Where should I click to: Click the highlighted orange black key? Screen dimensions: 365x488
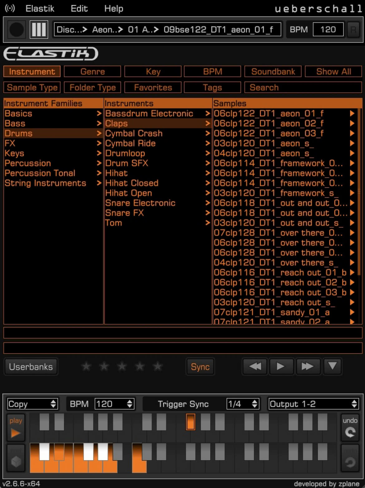tap(191, 422)
